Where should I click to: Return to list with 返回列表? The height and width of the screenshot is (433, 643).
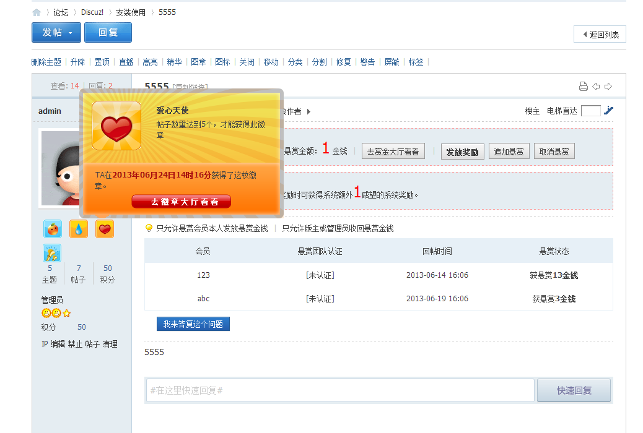(x=600, y=35)
